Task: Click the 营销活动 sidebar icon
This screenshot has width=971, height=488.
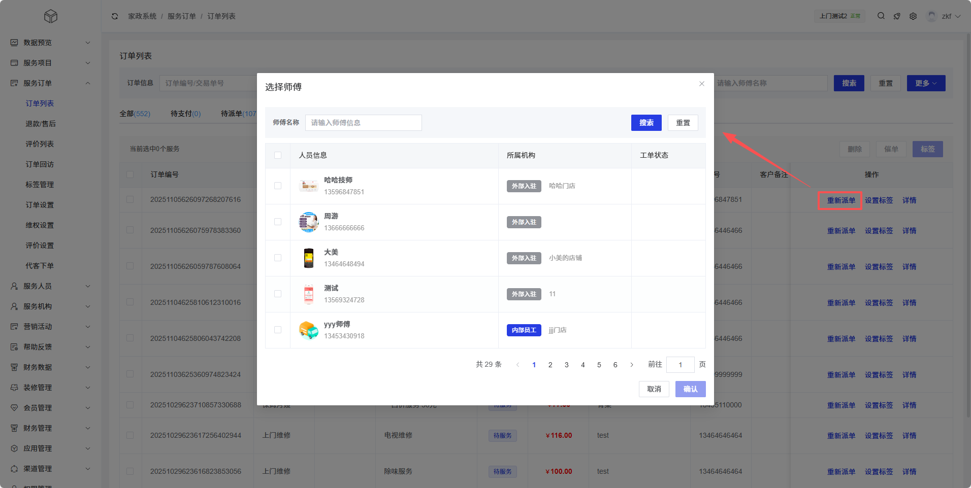Action: click(x=14, y=327)
